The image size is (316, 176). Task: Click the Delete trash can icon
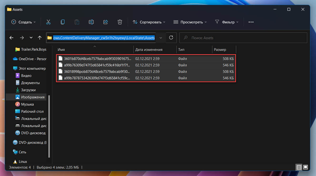[x=120, y=22]
